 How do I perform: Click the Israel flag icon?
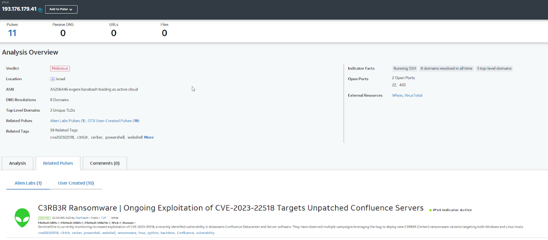[x=52, y=79]
